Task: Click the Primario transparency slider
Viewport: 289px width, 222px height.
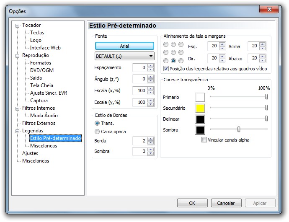Action: (x=239, y=97)
